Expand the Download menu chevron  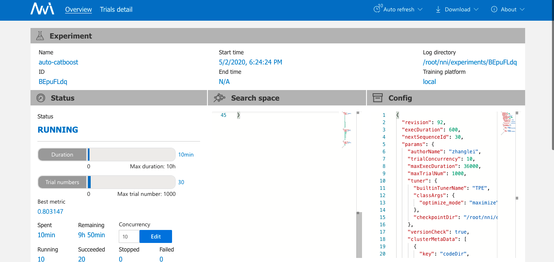click(x=476, y=9)
